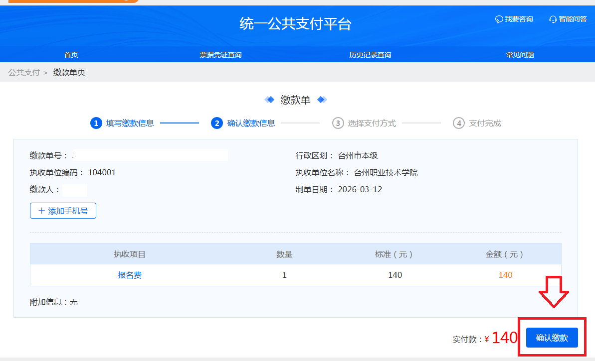
Task: Click the blue diamond icon left of 缴款单
Action: [270, 100]
